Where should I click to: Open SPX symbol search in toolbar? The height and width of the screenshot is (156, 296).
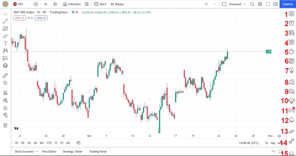tap(18, 4)
